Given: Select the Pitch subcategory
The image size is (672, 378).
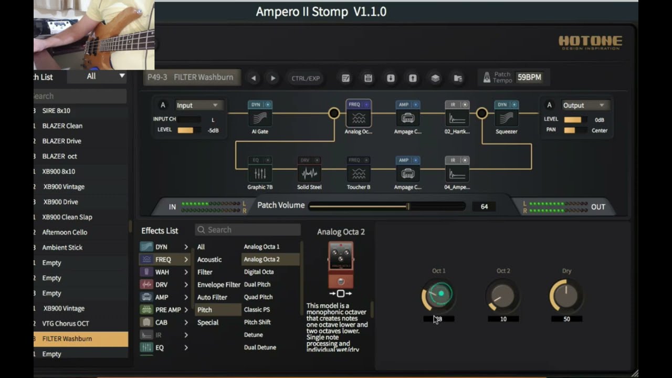Looking at the screenshot, I should click(217, 310).
